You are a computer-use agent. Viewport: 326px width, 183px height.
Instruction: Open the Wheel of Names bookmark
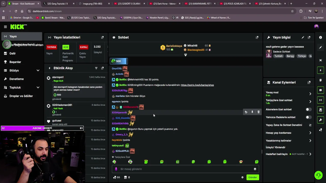219,18
